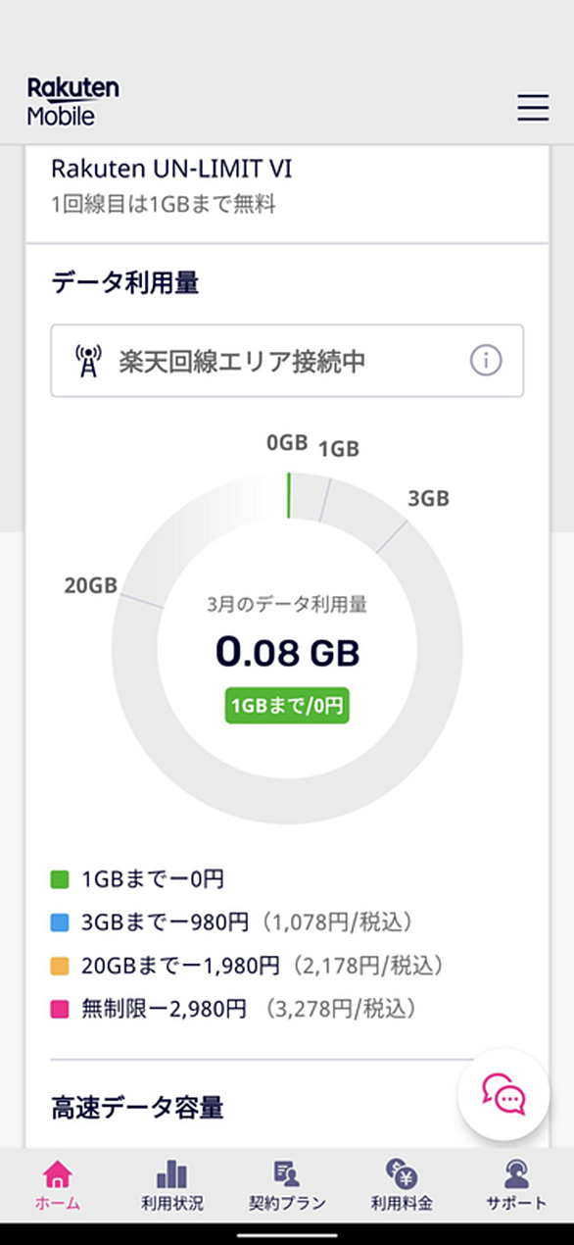Tap the 利用料金 yen icon
The height and width of the screenshot is (1245, 574).
click(x=402, y=1174)
